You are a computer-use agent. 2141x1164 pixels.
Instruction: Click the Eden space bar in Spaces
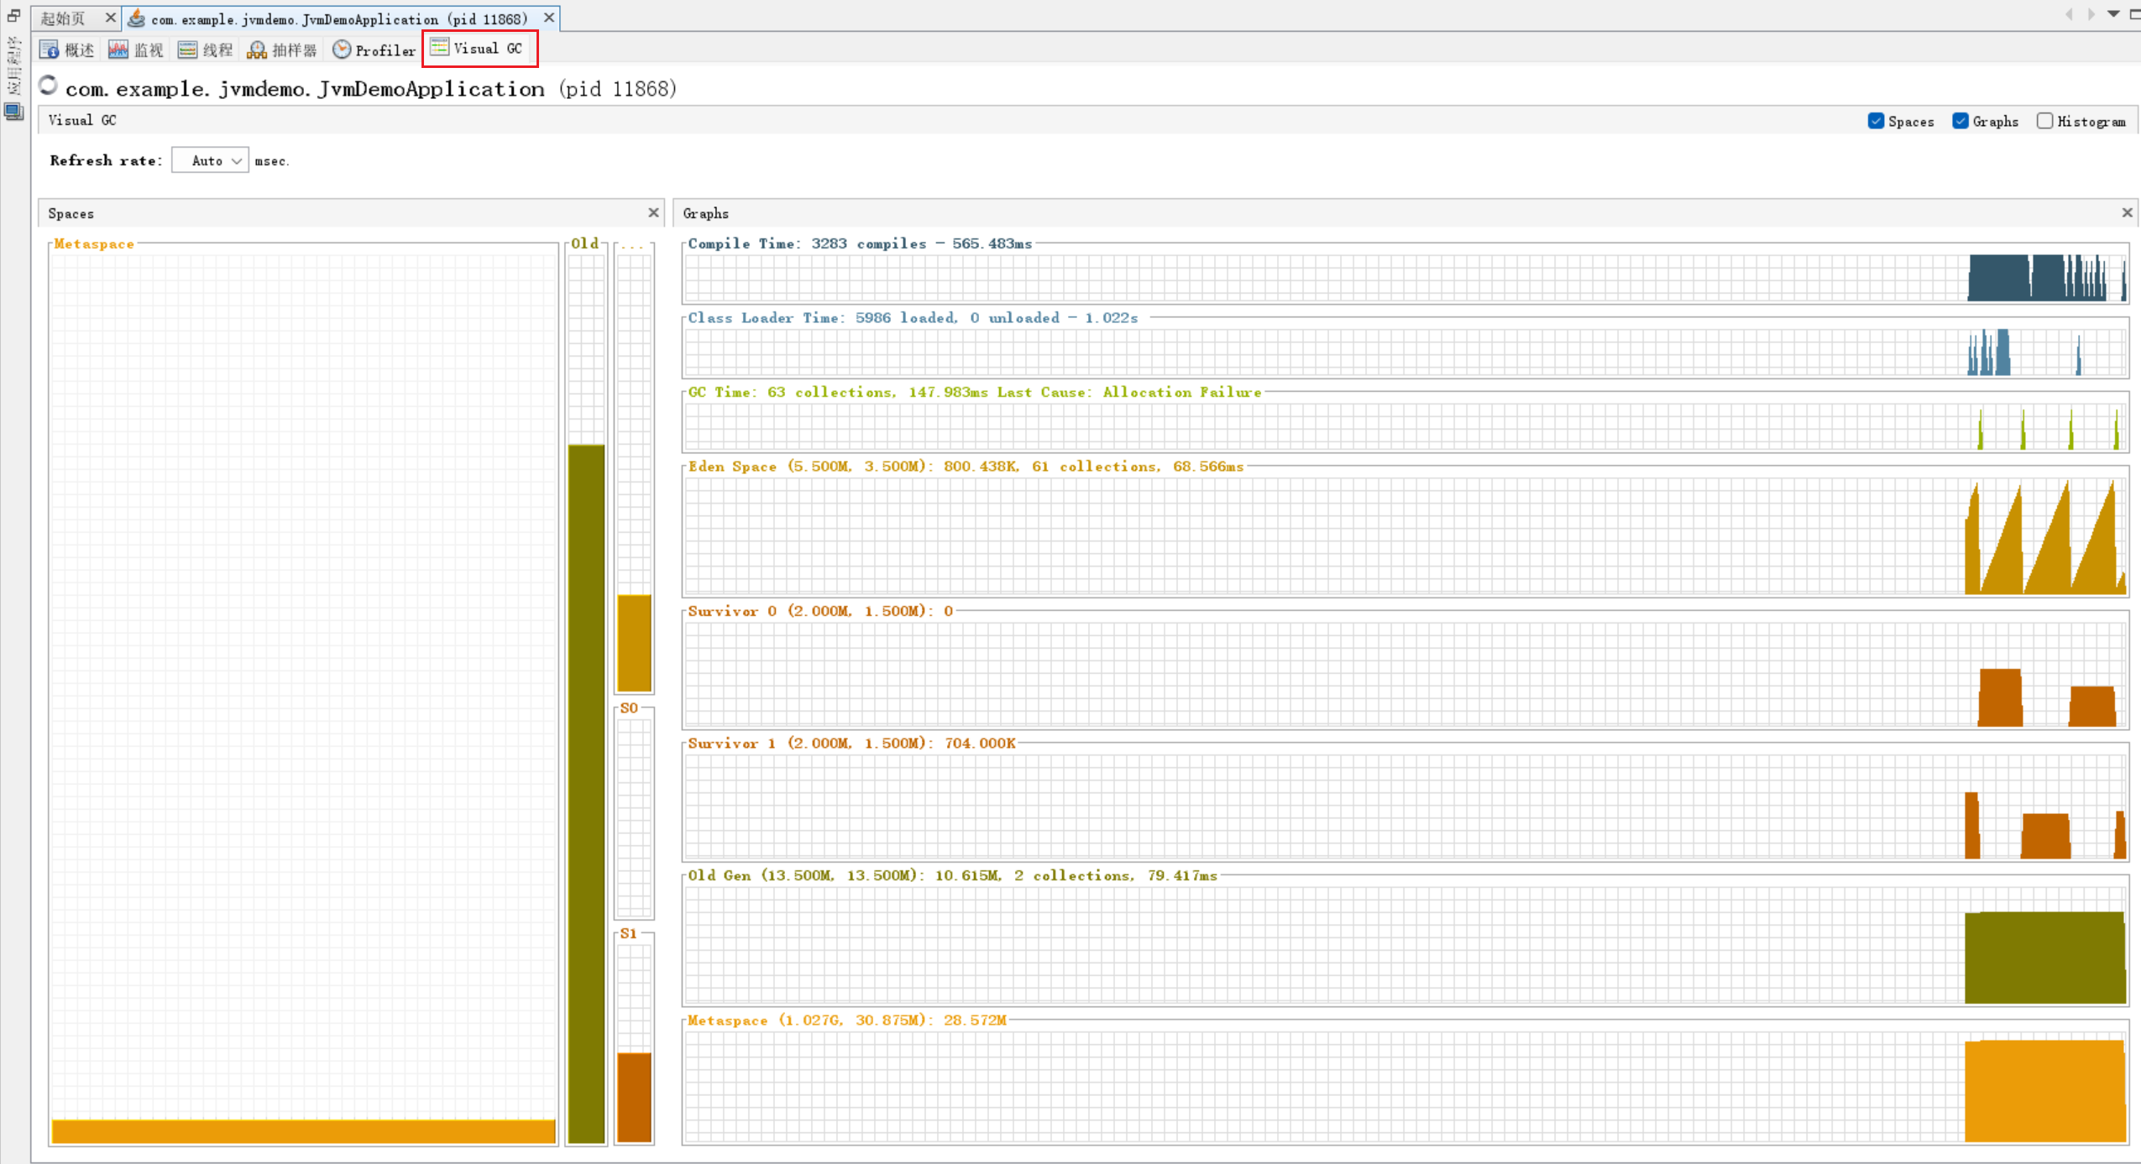[x=635, y=643]
